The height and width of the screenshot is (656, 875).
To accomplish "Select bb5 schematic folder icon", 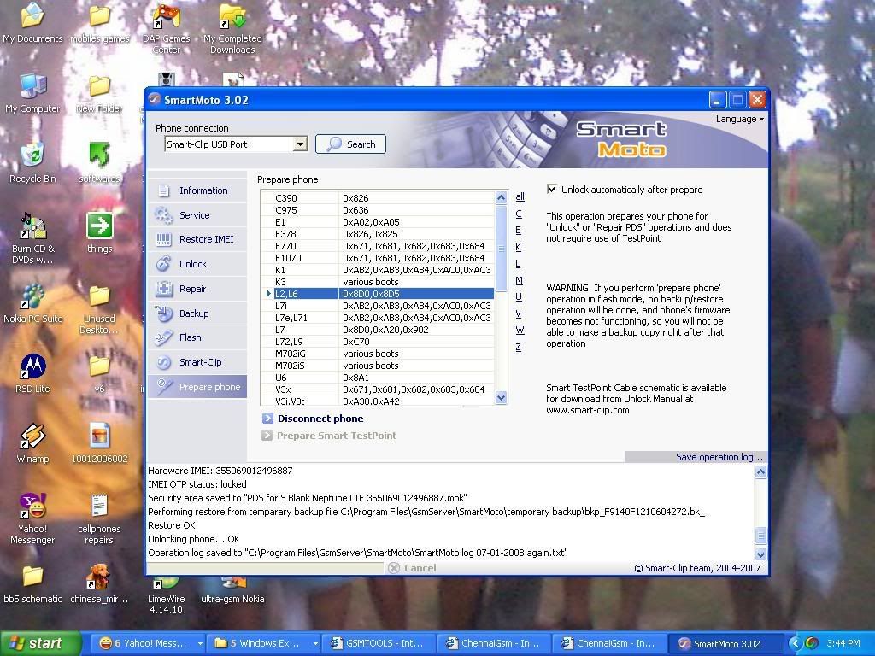I will click(33, 584).
